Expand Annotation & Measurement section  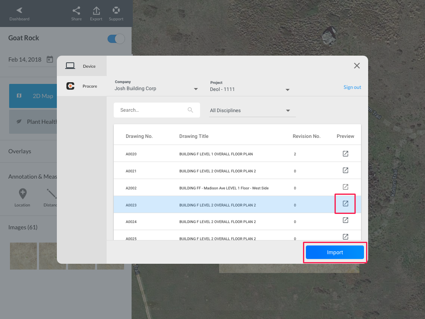point(32,177)
